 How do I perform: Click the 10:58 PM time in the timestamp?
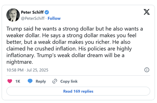(x=15, y=70)
